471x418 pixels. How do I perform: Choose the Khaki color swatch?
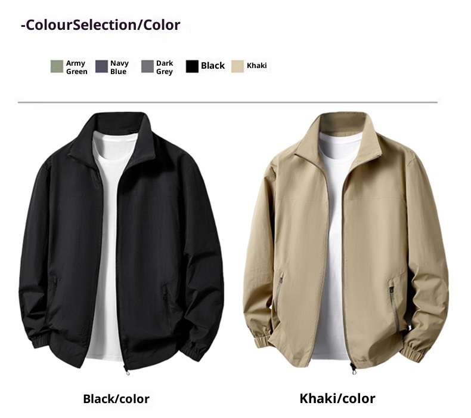238,66
